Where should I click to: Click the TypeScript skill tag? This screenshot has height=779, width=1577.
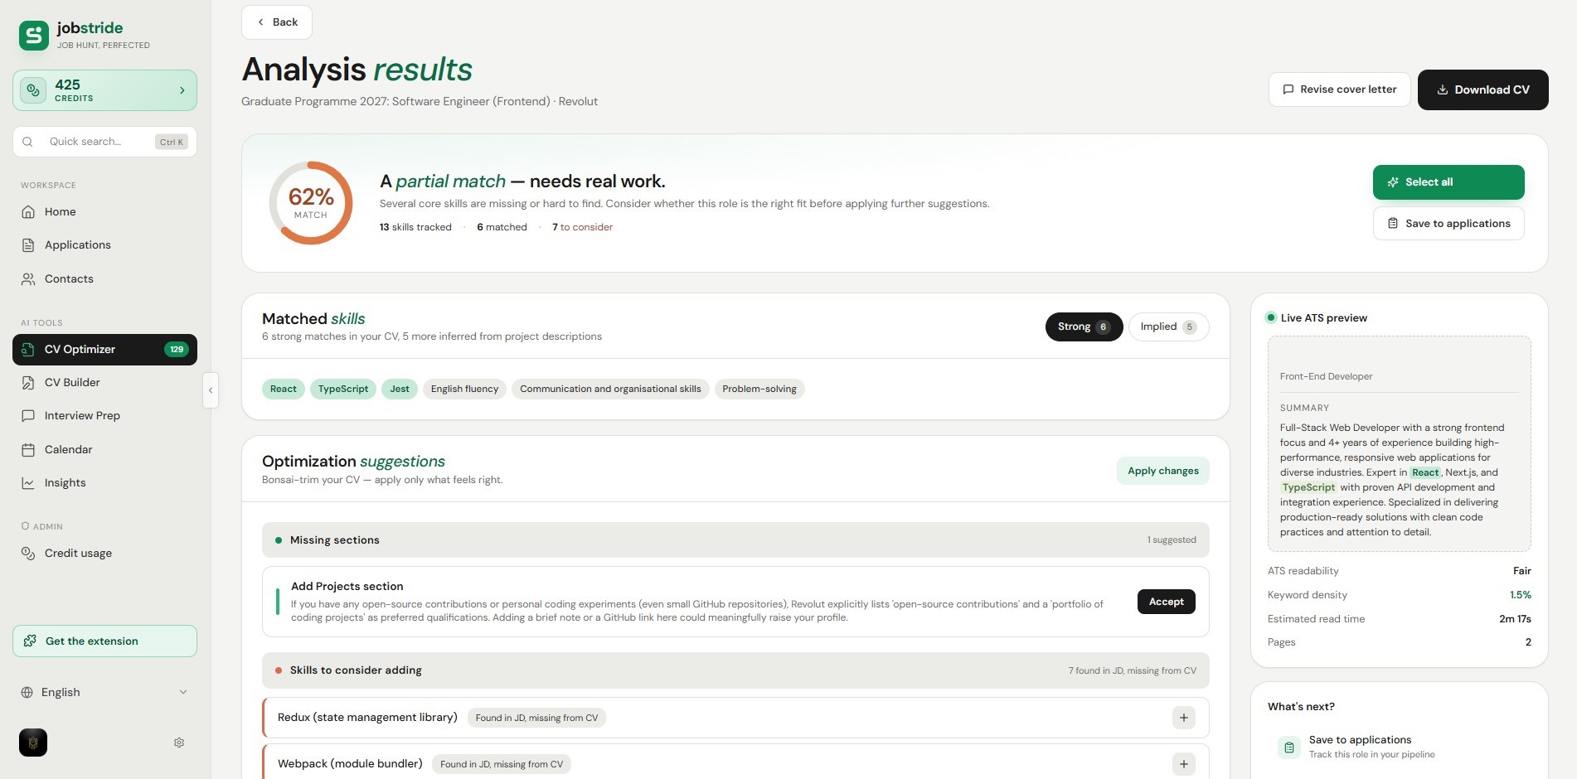pyautogui.click(x=343, y=389)
